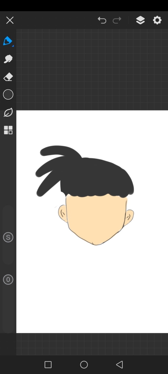Tap the peach face area on canvas
This screenshot has width=168, height=374.
click(x=96, y=218)
